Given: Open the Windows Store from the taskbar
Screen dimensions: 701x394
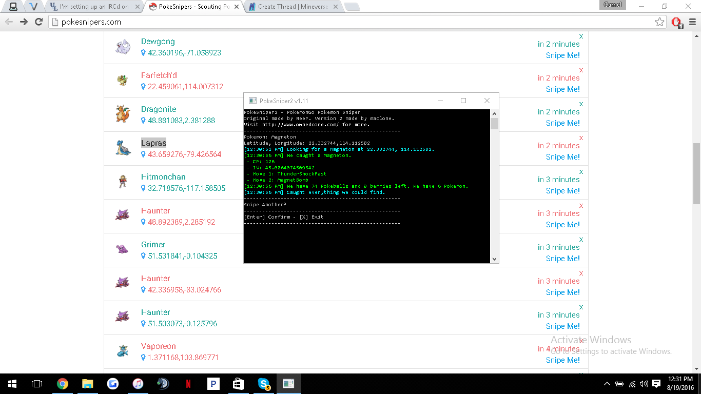Looking at the screenshot, I should [239, 383].
